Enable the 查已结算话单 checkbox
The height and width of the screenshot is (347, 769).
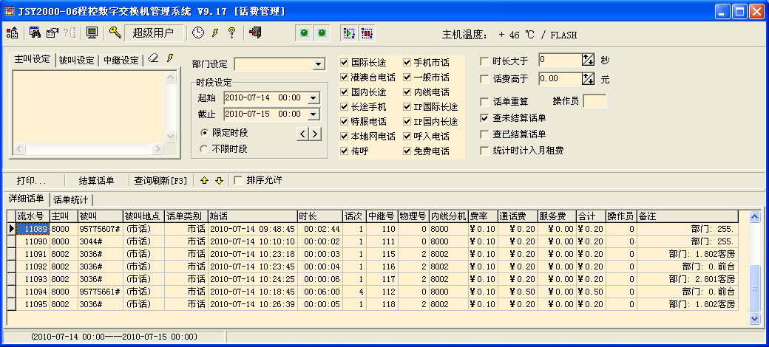point(485,134)
